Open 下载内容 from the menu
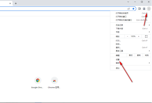The height and width of the screenshot is (103, 152). click(x=131, y=29)
